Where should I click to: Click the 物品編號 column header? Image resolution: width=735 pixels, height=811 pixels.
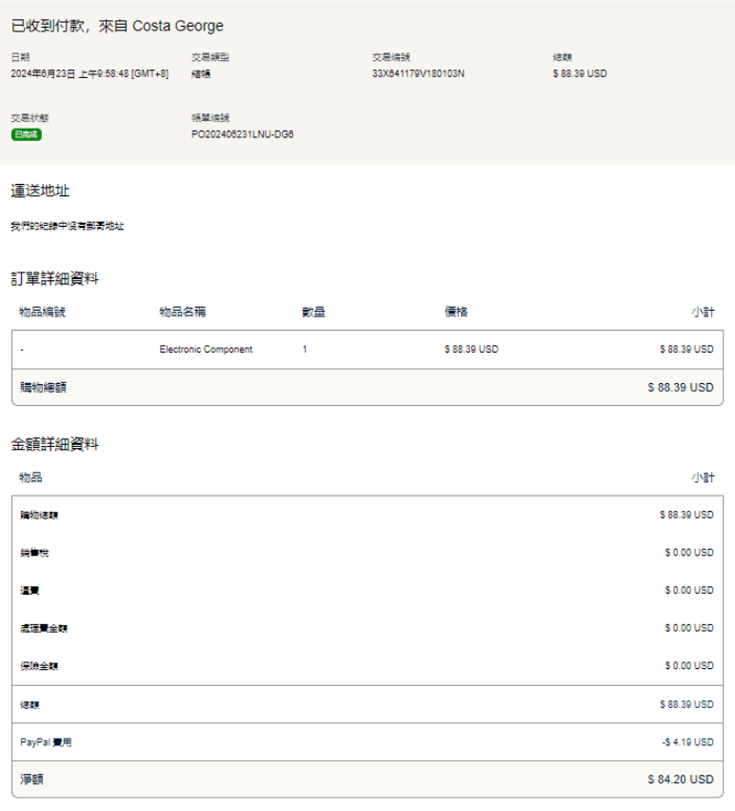tap(42, 312)
